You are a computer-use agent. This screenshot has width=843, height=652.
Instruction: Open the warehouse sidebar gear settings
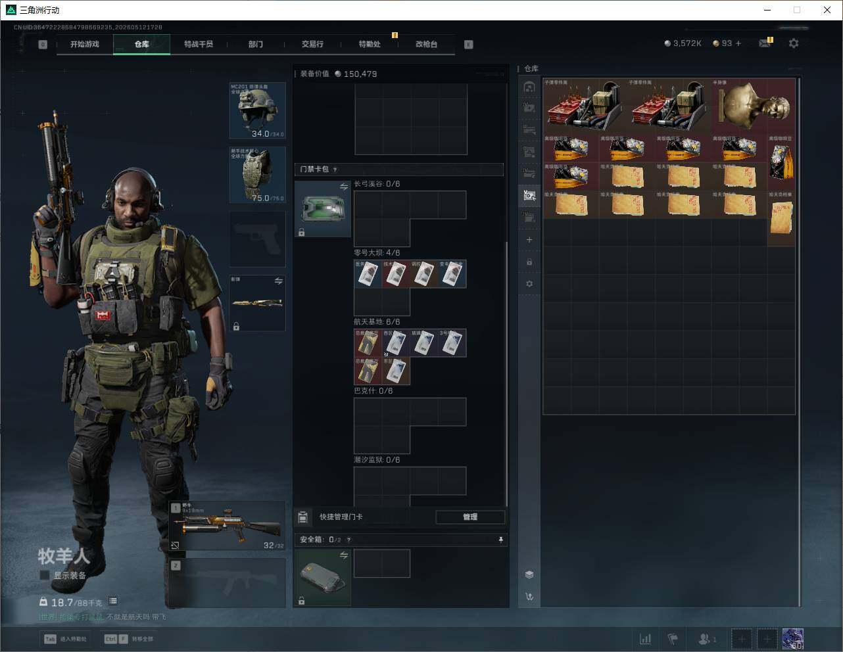tap(529, 284)
